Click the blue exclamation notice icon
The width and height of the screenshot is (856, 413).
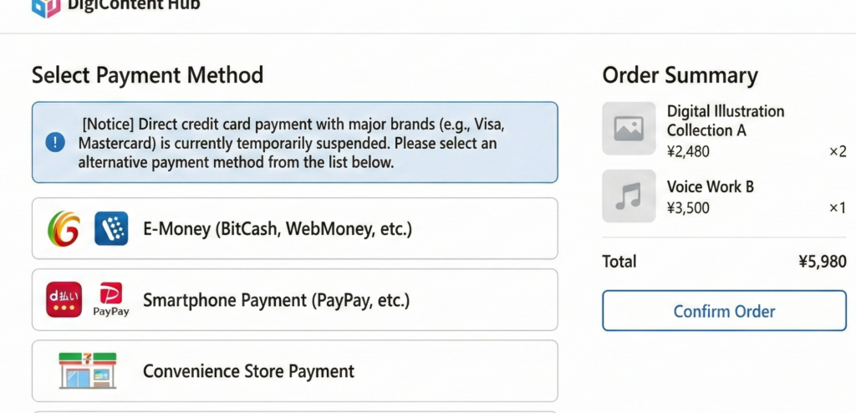point(55,143)
